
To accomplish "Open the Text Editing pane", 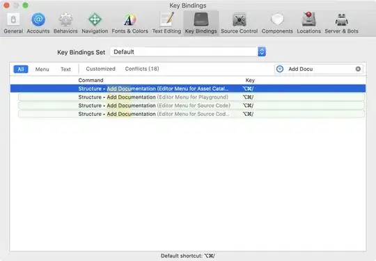I will (x=166, y=24).
